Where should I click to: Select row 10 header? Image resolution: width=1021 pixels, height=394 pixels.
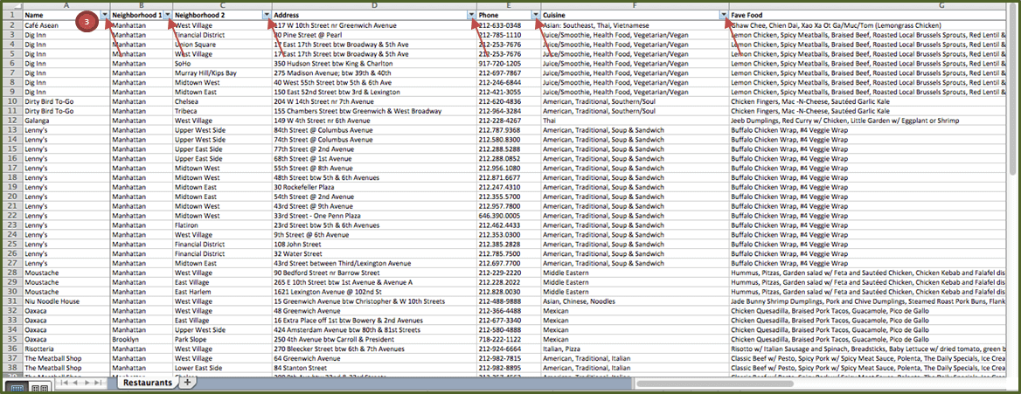click(11, 100)
